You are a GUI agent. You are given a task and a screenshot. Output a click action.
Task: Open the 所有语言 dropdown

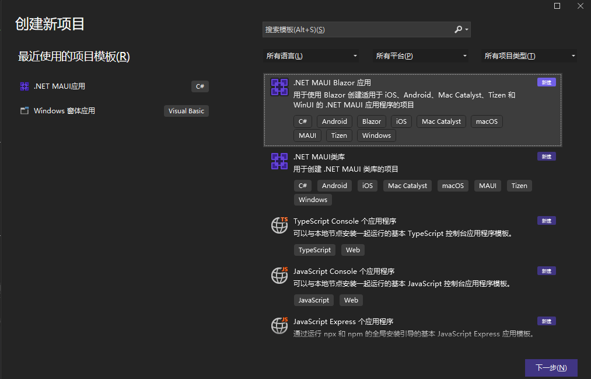point(310,56)
